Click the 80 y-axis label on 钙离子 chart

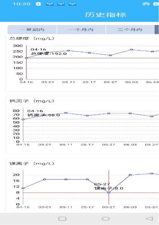(x=16, y=111)
